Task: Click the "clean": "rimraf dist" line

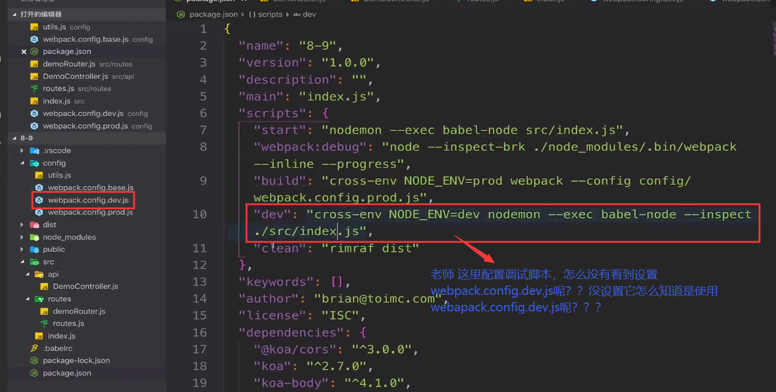Action: [x=336, y=248]
